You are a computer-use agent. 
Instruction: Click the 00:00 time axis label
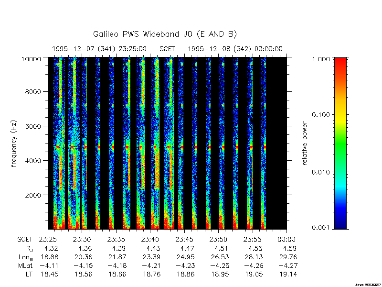click(x=287, y=239)
